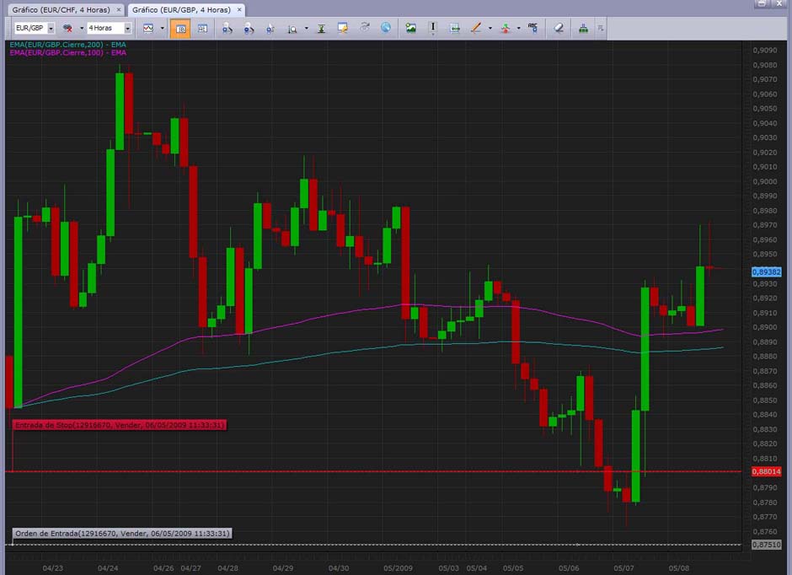Select the pencil line drawing tool
The height and width of the screenshot is (575, 792).
[x=475, y=28]
